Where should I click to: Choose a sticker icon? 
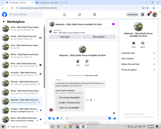coord(58,118)
